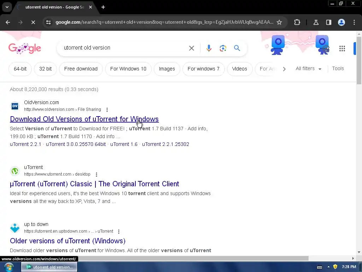Open search Tools
362x272 pixels.
pyautogui.click(x=338, y=68)
